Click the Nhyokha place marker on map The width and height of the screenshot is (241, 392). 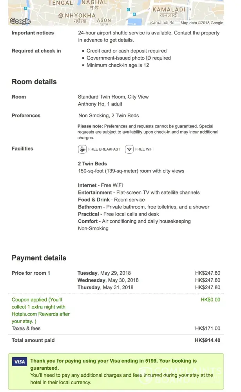pos(60,16)
